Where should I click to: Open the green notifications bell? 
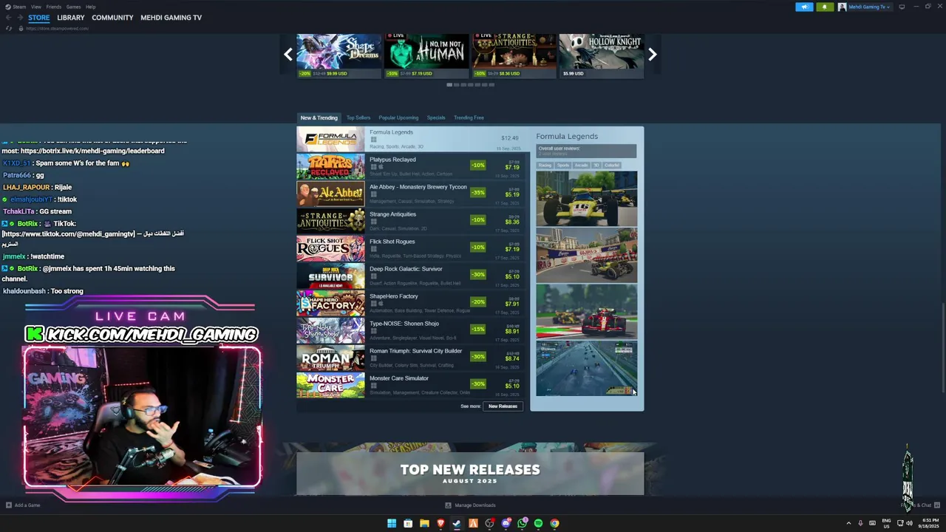tap(825, 7)
